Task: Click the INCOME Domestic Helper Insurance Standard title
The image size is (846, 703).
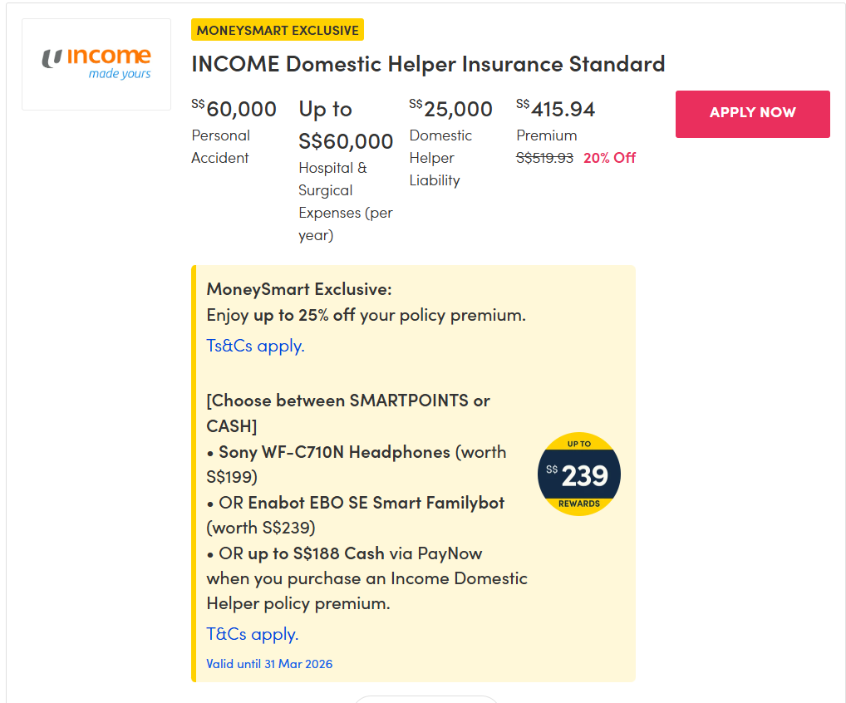Action: coord(428,64)
